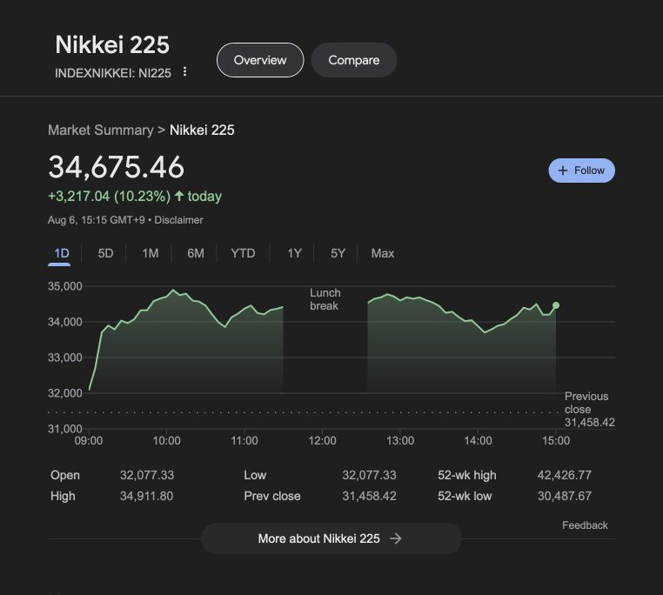The image size is (663, 595).
Task: Click the INDEXNIKKEI: NI225 ticker text
Action: coord(113,73)
